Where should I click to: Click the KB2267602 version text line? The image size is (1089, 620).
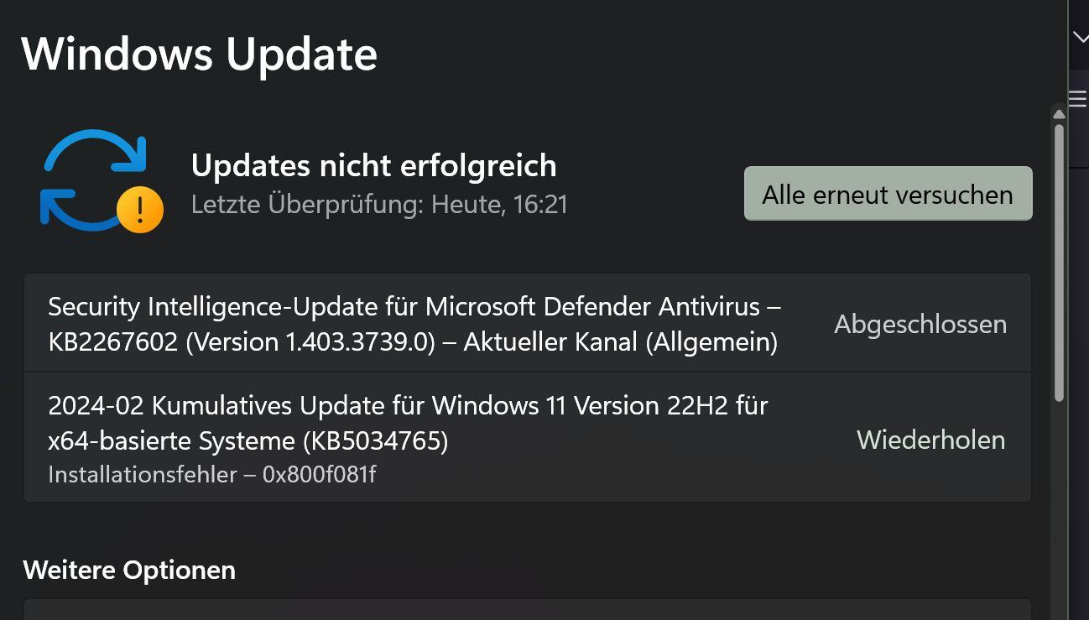[413, 342]
